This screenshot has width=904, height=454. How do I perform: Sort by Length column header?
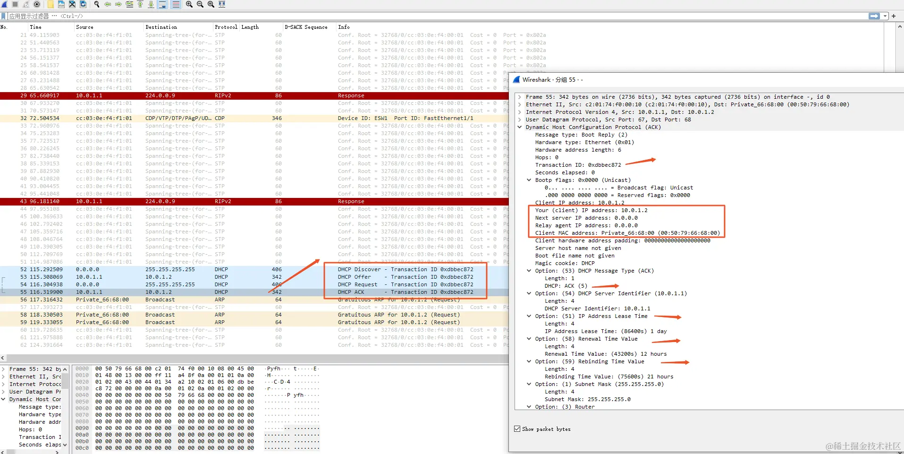[x=261, y=27]
